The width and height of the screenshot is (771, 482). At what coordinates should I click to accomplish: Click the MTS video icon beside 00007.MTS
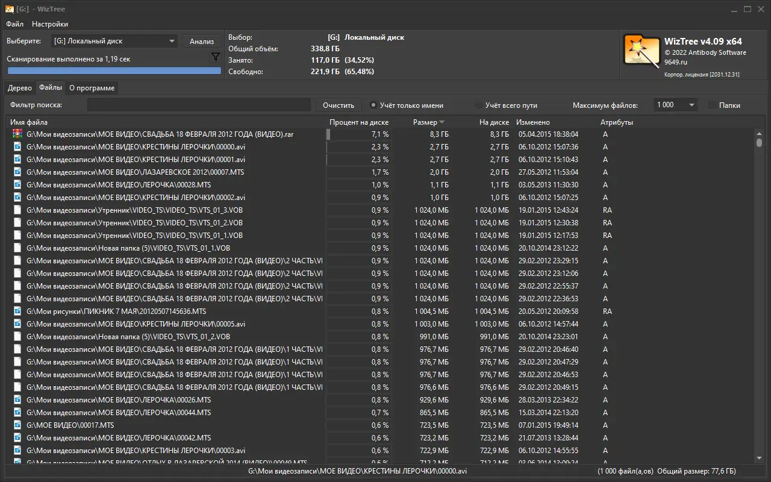point(17,172)
